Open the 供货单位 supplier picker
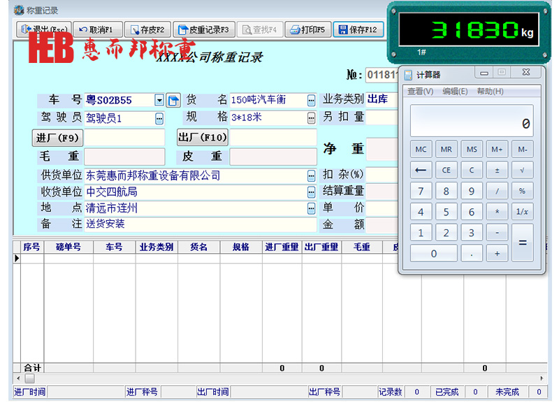The height and width of the screenshot is (402, 559). [x=311, y=175]
